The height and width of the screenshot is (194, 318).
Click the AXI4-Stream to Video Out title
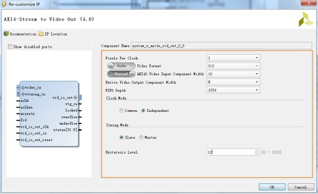(49, 19)
